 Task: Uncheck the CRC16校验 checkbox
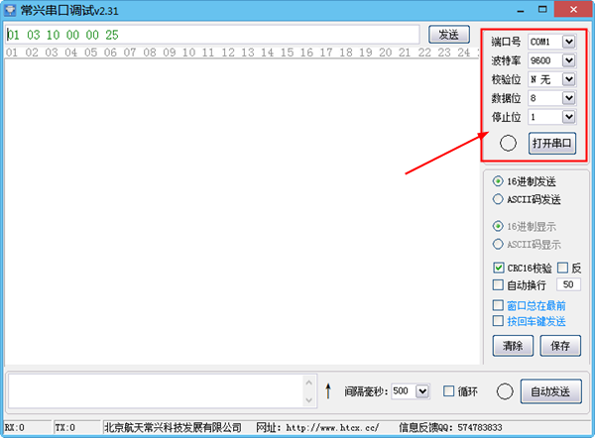498,268
